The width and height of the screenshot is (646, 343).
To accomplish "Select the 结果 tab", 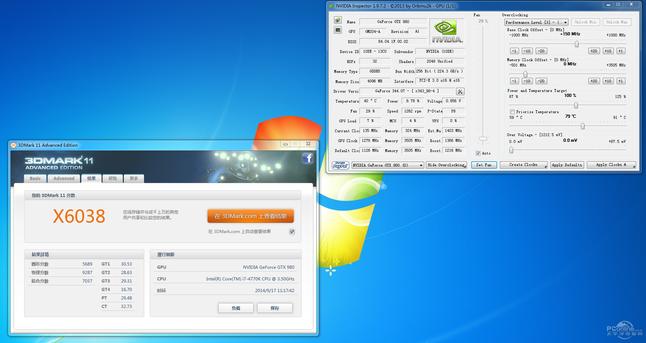I will [91, 179].
